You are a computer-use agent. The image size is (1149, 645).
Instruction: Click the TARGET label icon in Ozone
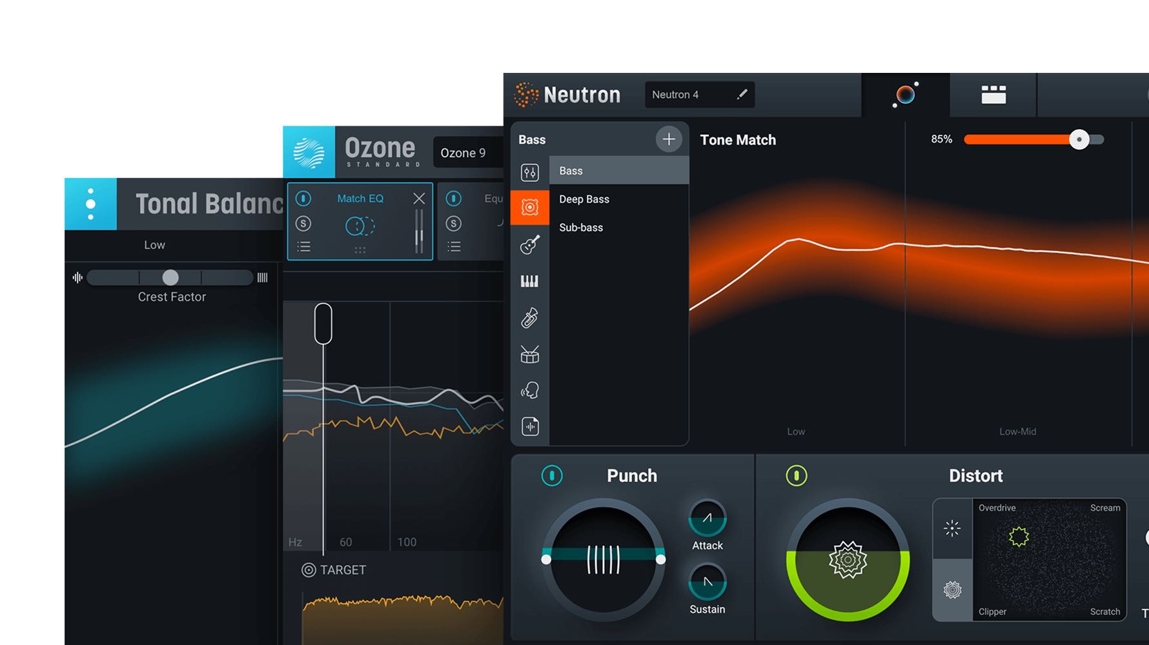pos(309,570)
